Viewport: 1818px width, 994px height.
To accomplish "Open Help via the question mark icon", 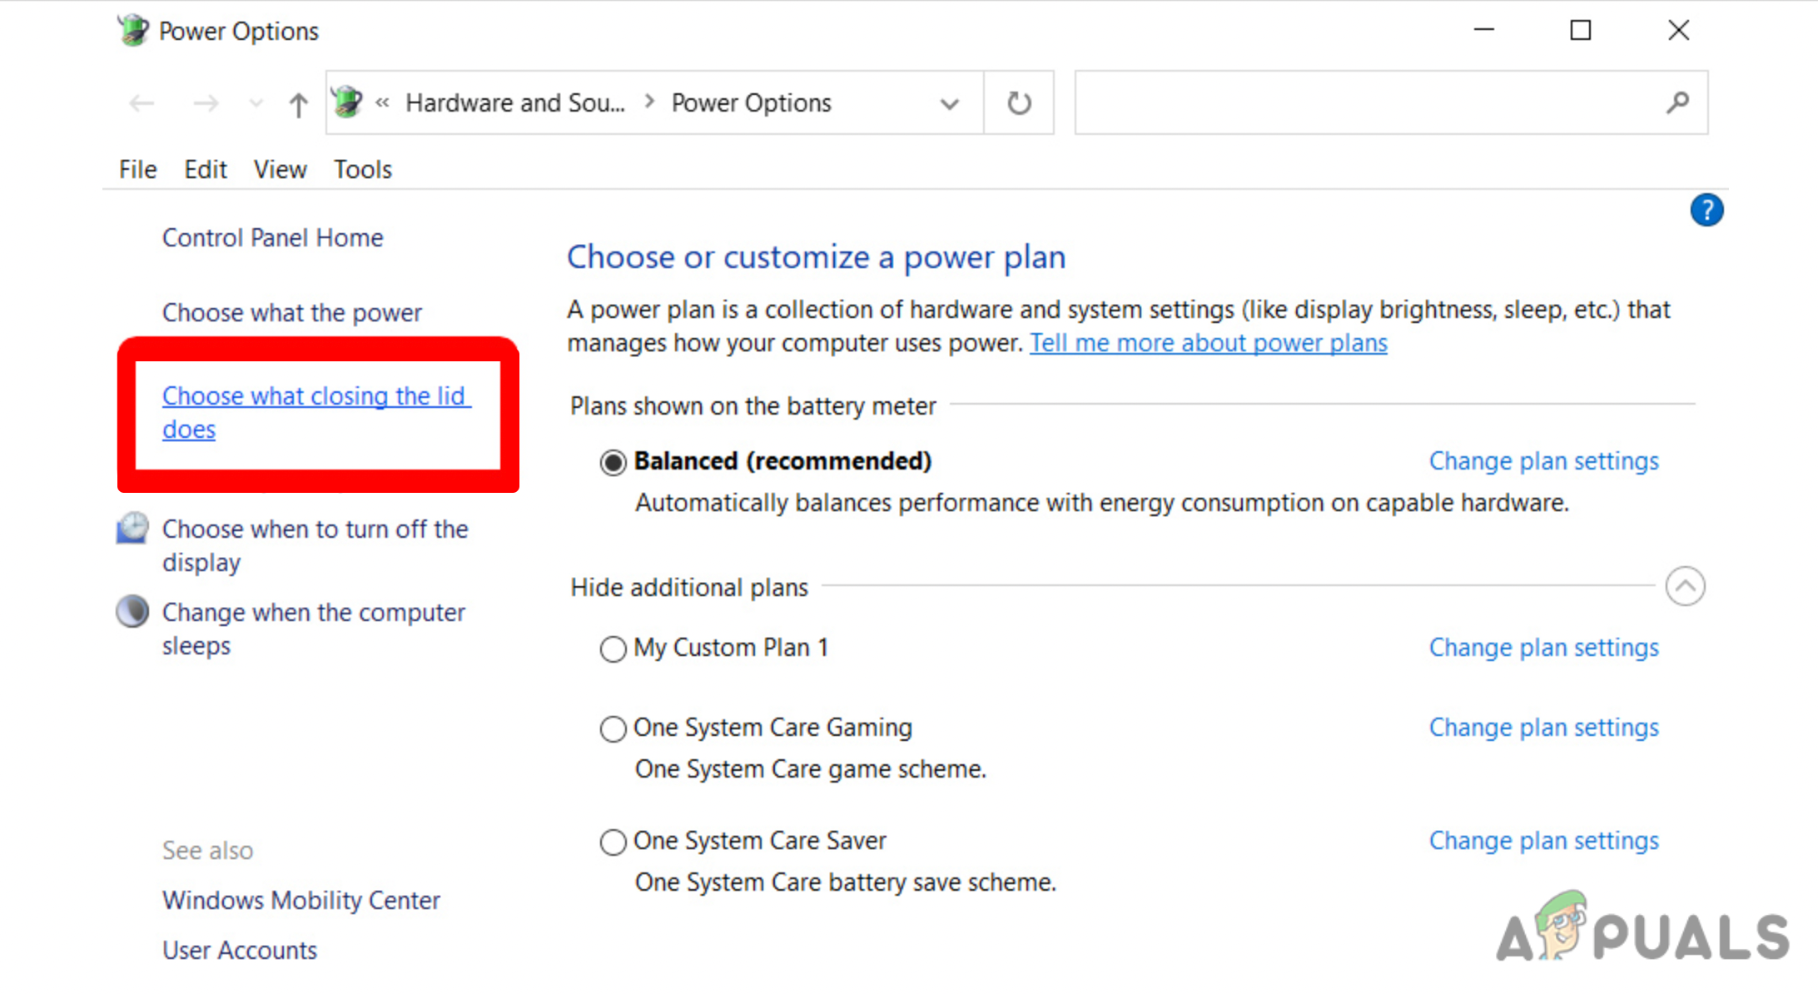I will pos(1707,210).
